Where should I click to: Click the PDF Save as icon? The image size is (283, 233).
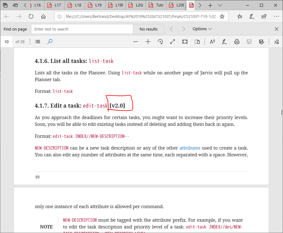[x=261, y=42]
